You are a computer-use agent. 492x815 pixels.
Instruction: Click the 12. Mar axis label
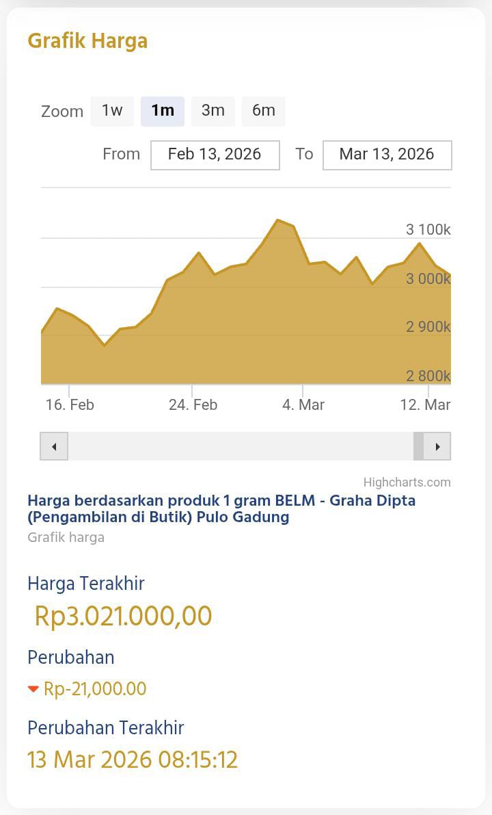(425, 405)
